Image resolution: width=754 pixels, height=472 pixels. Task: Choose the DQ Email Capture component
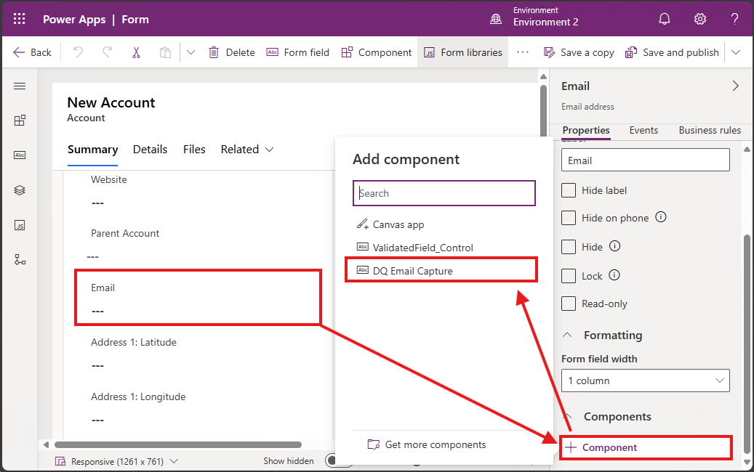pos(441,270)
